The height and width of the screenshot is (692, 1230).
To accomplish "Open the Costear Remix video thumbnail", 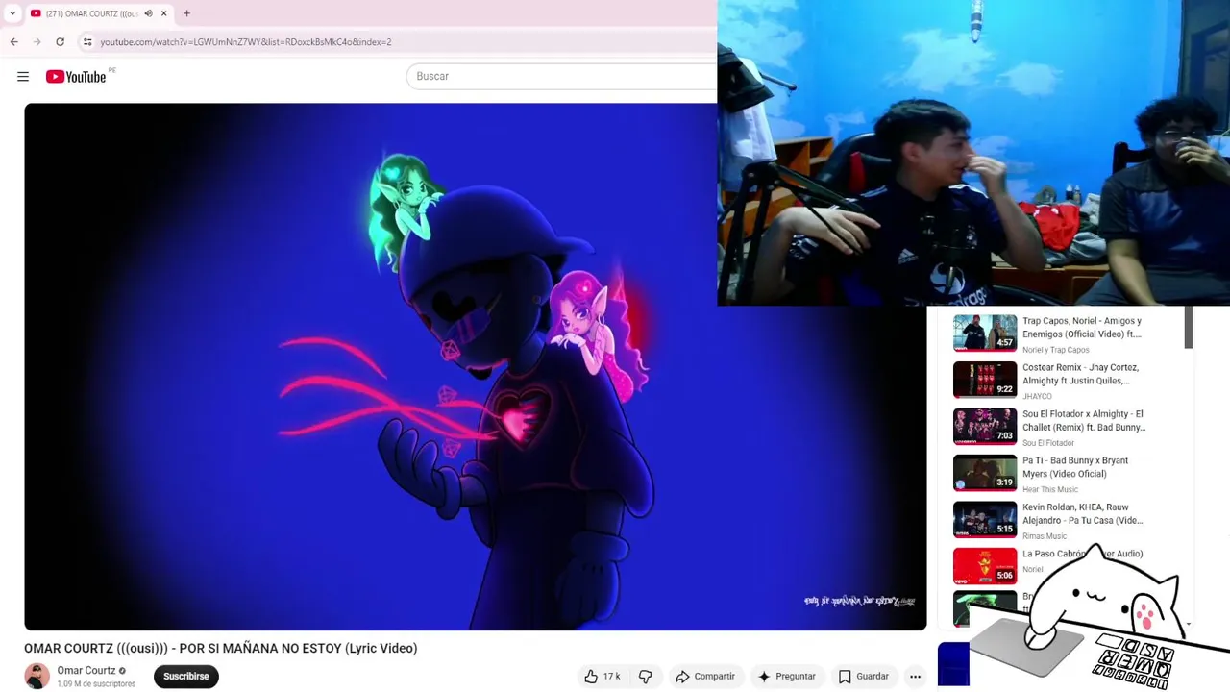I will tap(985, 380).
